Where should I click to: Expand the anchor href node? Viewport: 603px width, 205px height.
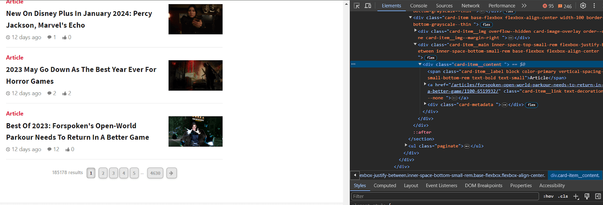pyautogui.click(x=425, y=84)
